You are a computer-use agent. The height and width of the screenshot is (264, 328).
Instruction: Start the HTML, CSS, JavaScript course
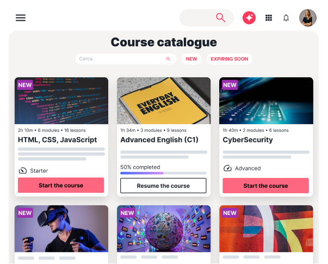tap(61, 185)
